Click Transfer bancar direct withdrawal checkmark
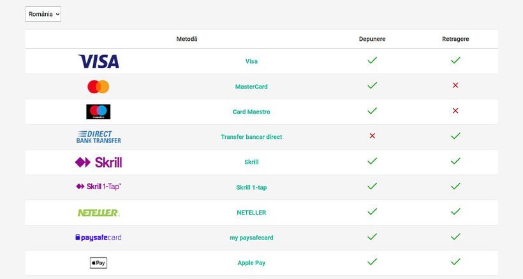This screenshot has height=279, width=523. click(455, 136)
